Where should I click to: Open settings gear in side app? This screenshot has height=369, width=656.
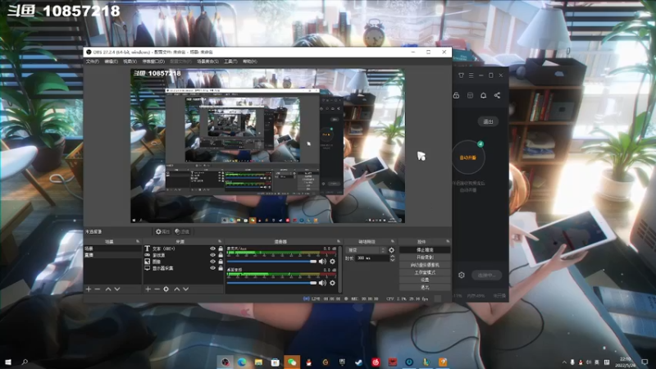pyautogui.click(x=462, y=275)
